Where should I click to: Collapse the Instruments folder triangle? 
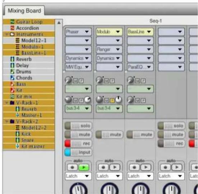pyautogui.click(x=6, y=34)
